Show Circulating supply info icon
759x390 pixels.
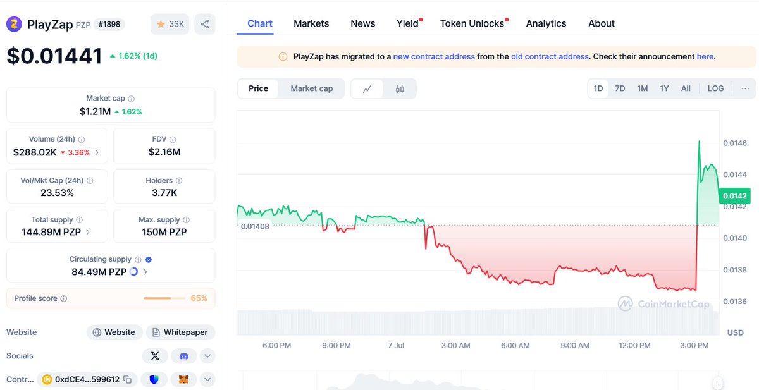(x=138, y=259)
